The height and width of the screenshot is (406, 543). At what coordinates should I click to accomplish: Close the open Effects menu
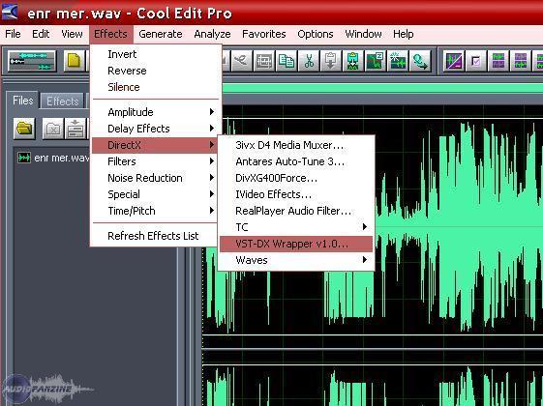tap(110, 34)
